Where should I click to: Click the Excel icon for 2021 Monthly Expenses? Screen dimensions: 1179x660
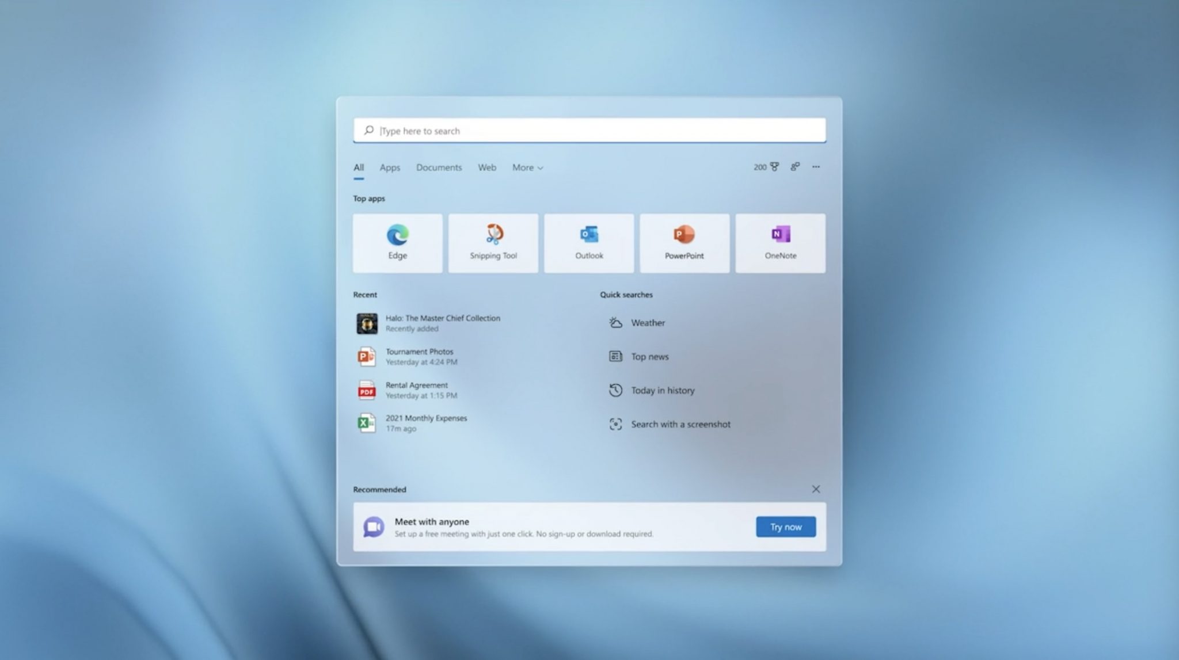tap(366, 424)
